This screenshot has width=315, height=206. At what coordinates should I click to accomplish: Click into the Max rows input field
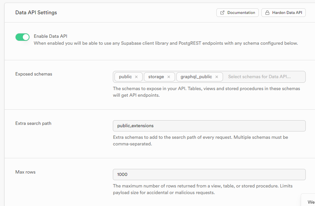pyautogui.click(x=209, y=175)
